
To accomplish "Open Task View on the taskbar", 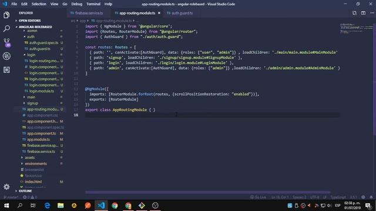I will pos(33,206).
